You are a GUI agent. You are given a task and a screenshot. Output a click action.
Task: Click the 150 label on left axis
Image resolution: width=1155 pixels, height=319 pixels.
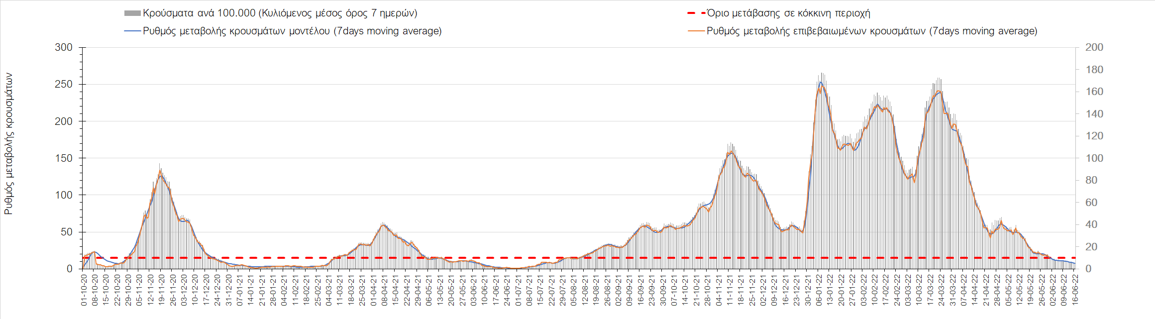64,158
